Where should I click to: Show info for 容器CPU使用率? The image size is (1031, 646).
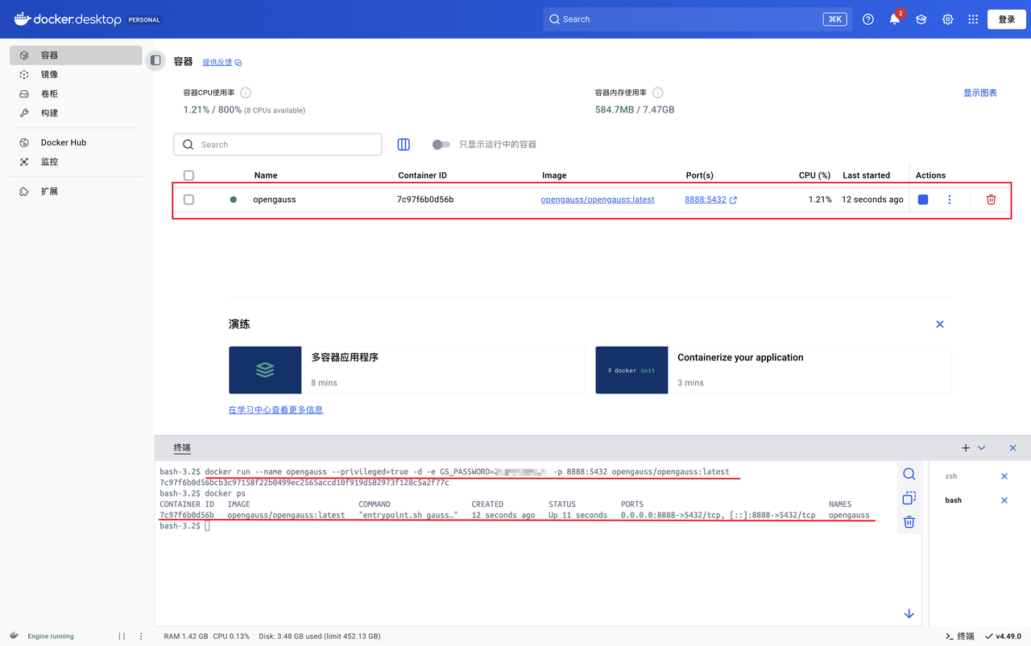pyautogui.click(x=246, y=93)
